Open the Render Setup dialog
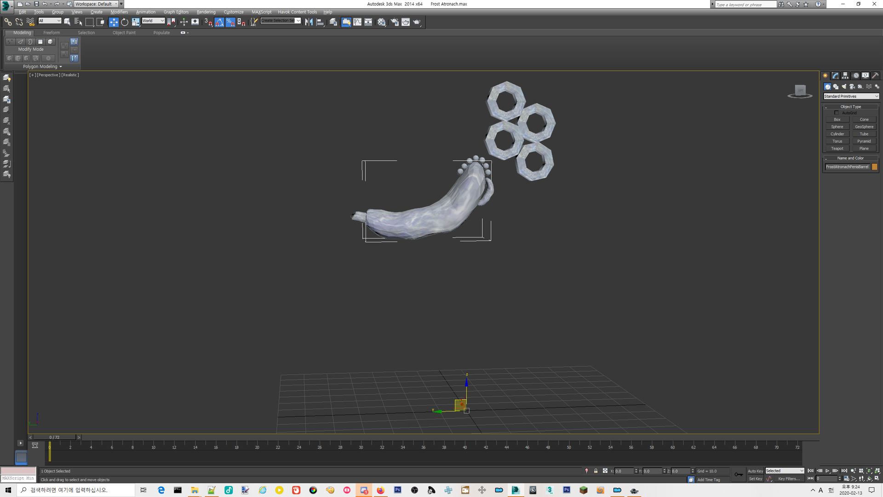Image resolution: width=883 pixels, height=497 pixels. [395, 22]
